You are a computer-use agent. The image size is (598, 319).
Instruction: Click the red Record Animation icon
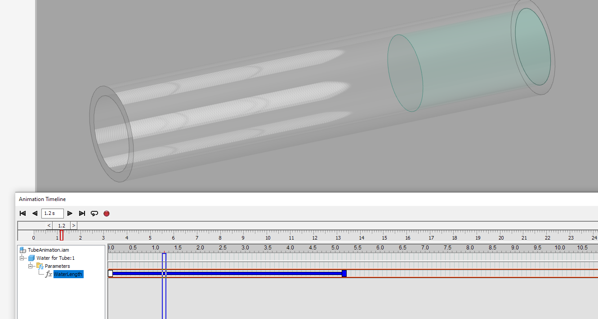coord(106,213)
